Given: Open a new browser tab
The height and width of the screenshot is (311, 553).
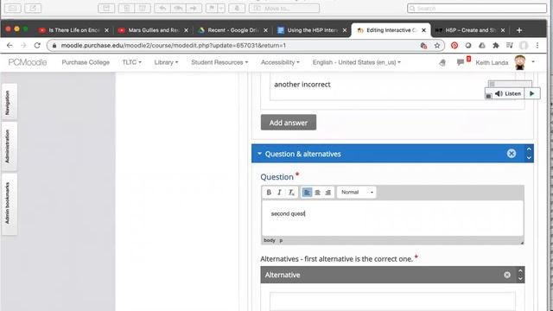Looking at the screenshot, I should pos(519,30).
